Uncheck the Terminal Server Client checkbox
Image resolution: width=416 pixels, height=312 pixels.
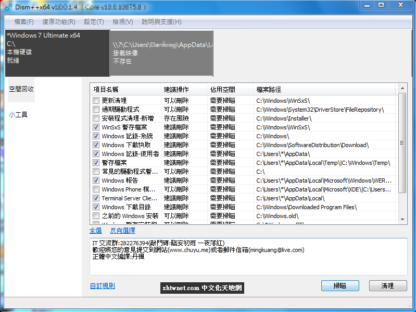pyautogui.click(x=96, y=198)
